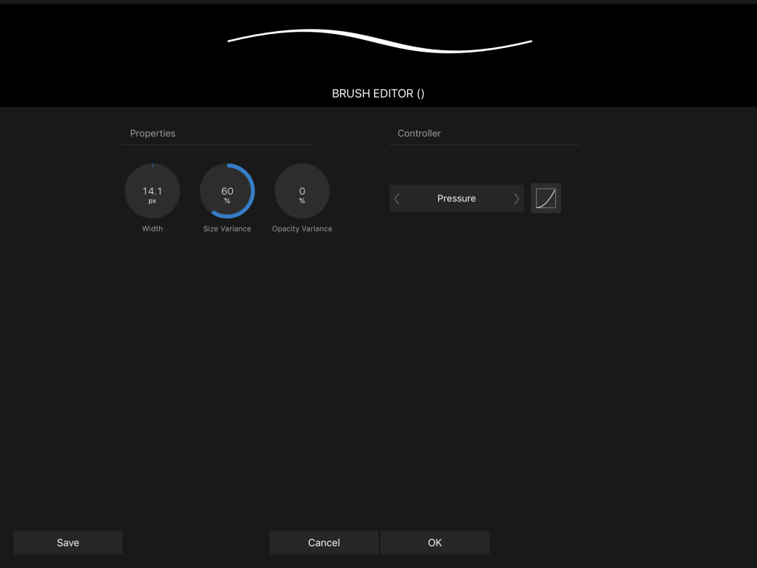757x568 pixels.
Task: Click the right chevron on Pressure selector
Action: tap(516, 198)
